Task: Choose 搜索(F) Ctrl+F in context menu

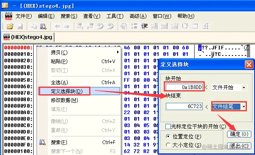Action: pyautogui.click(x=79, y=142)
